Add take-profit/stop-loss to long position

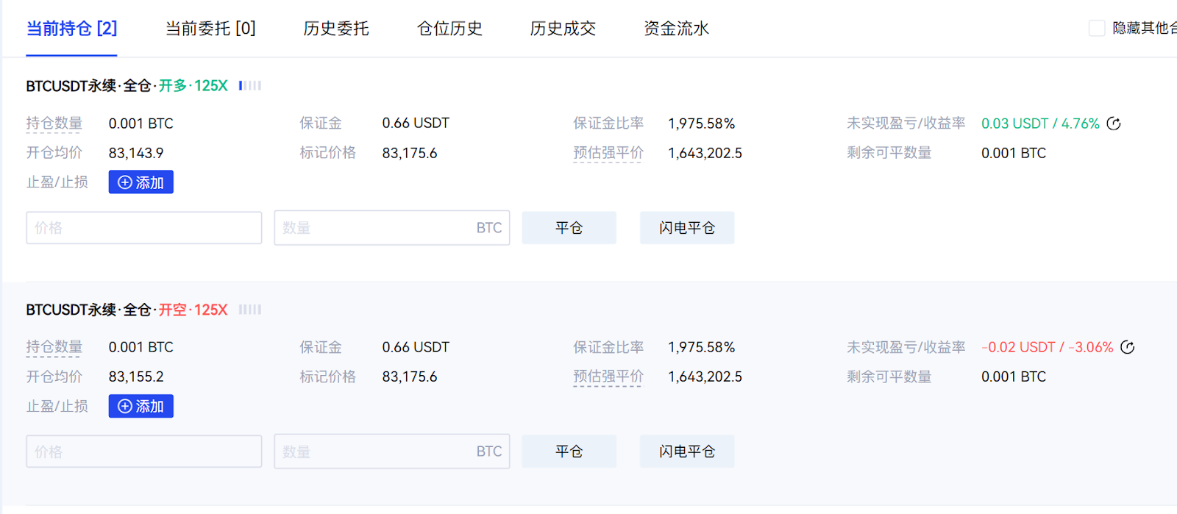click(x=141, y=182)
